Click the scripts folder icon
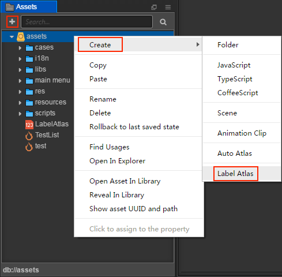The width and height of the screenshot is (282, 277). [x=29, y=113]
